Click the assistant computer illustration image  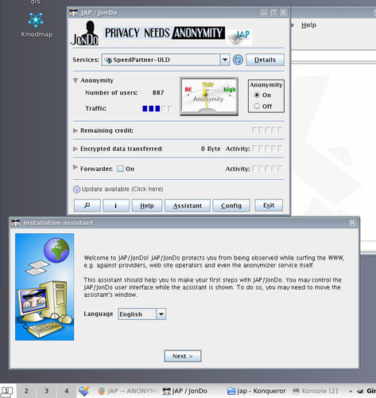(x=45, y=287)
